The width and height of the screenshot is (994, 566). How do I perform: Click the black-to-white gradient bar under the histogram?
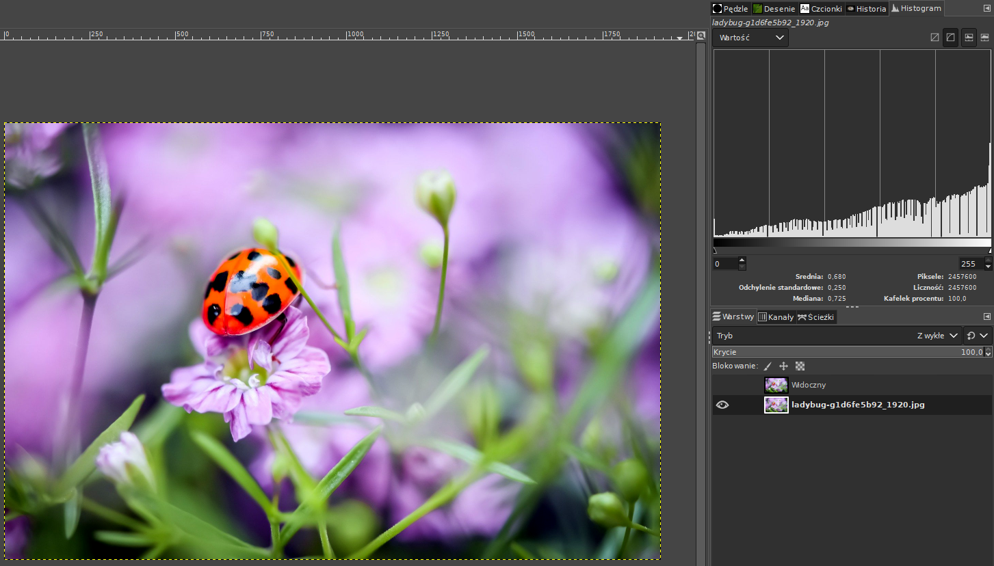pos(852,242)
